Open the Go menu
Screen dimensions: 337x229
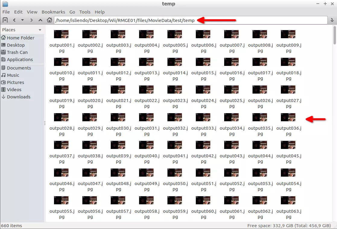[72, 12]
